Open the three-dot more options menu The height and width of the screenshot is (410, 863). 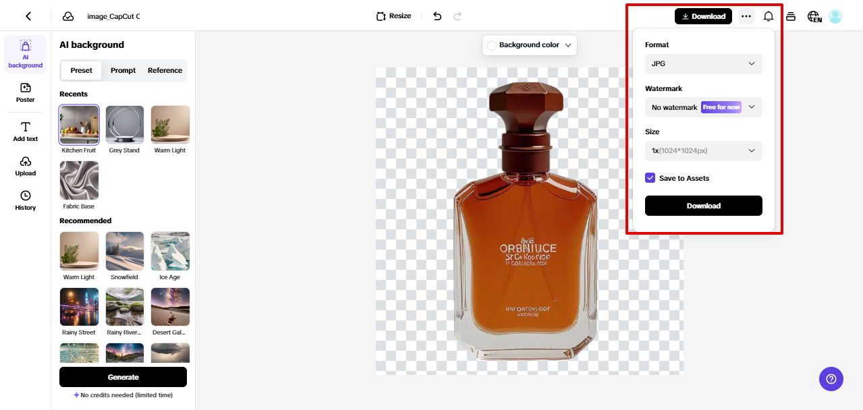(746, 16)
